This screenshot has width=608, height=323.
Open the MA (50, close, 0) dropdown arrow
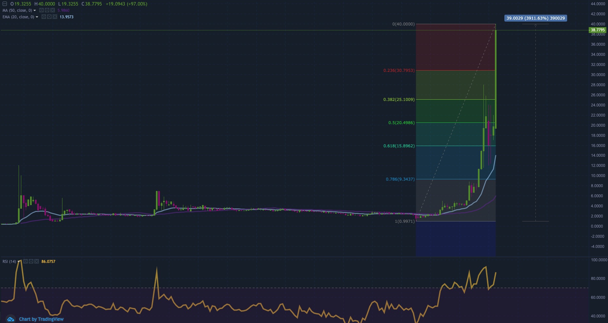[x=35, y=10]
